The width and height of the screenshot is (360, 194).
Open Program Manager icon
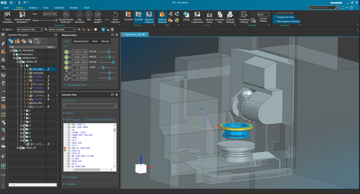click(230, 15)
